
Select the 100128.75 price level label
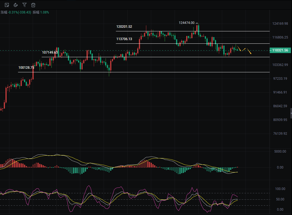(x=26, y=68)
